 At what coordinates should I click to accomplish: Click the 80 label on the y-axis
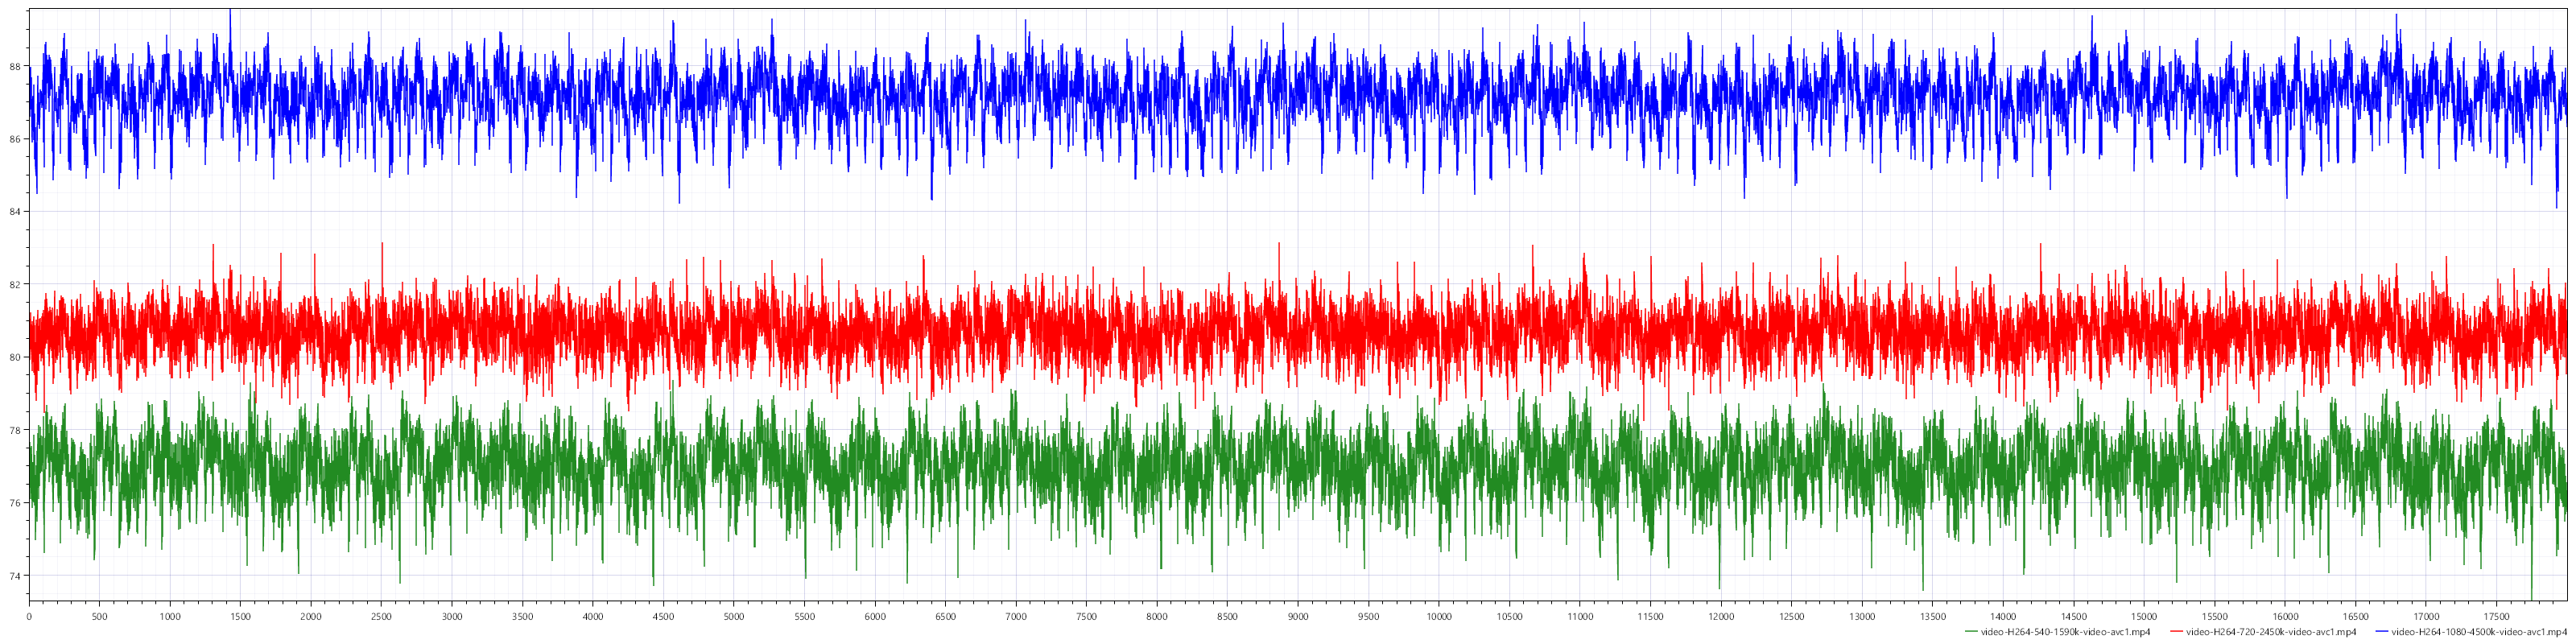(x=15, y=357)
